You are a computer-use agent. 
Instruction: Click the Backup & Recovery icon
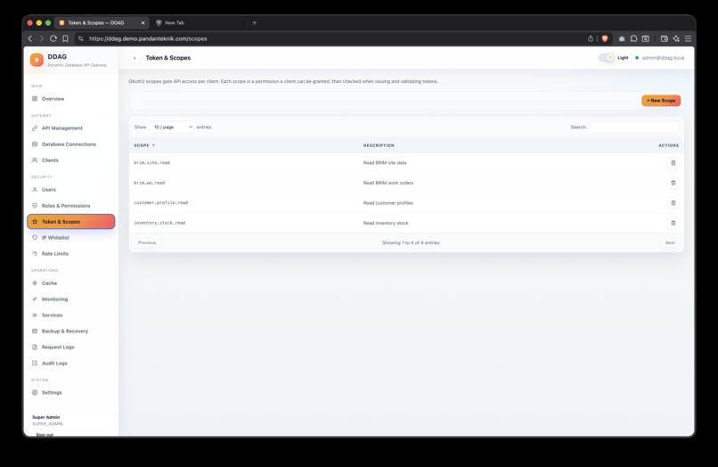pos(35,331)
